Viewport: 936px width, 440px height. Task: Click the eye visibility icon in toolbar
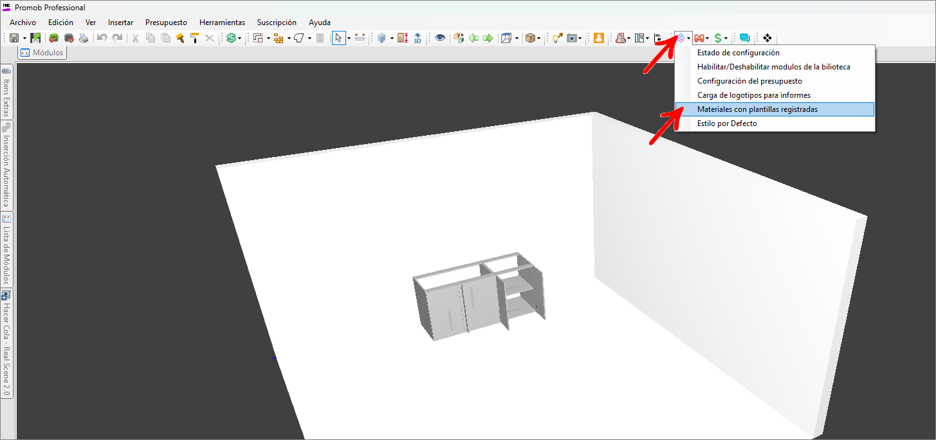440,38
